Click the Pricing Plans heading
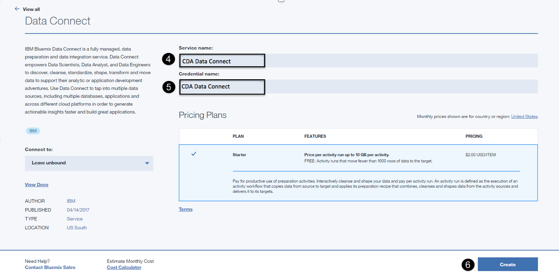 [x=203, y=115]
